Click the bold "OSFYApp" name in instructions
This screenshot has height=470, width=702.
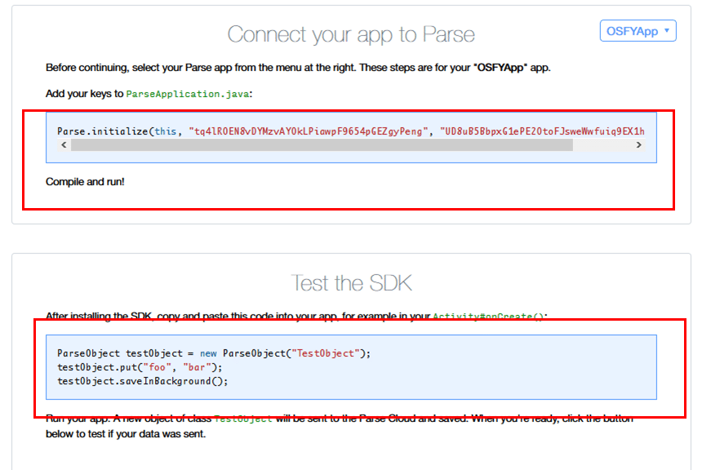(500, 68)
